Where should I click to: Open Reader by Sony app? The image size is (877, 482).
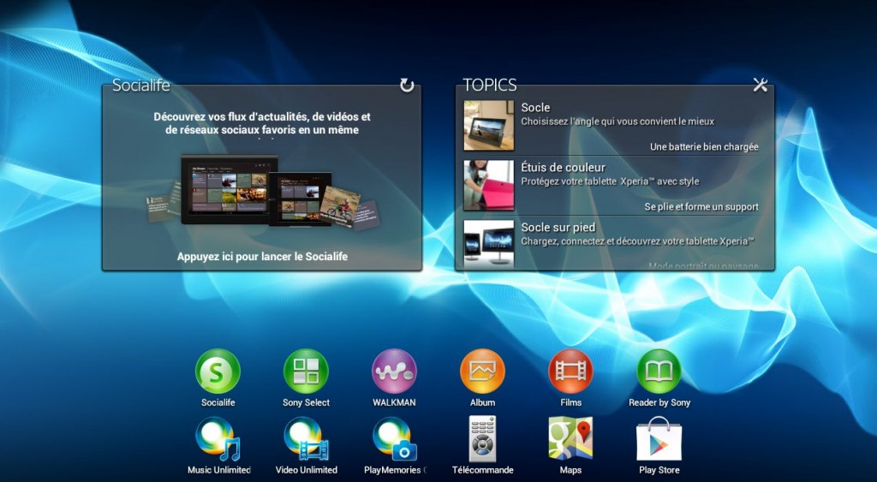(659, 372)
